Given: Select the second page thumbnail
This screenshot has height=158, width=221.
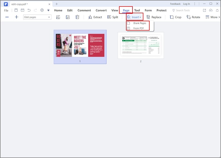Looking at the screenshot, I should (141, 46).
